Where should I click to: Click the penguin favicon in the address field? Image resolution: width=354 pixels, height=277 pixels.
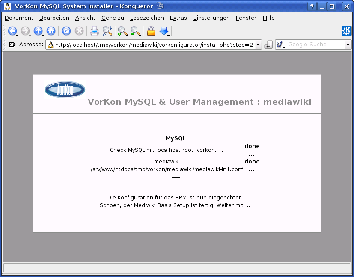[51, 45]
